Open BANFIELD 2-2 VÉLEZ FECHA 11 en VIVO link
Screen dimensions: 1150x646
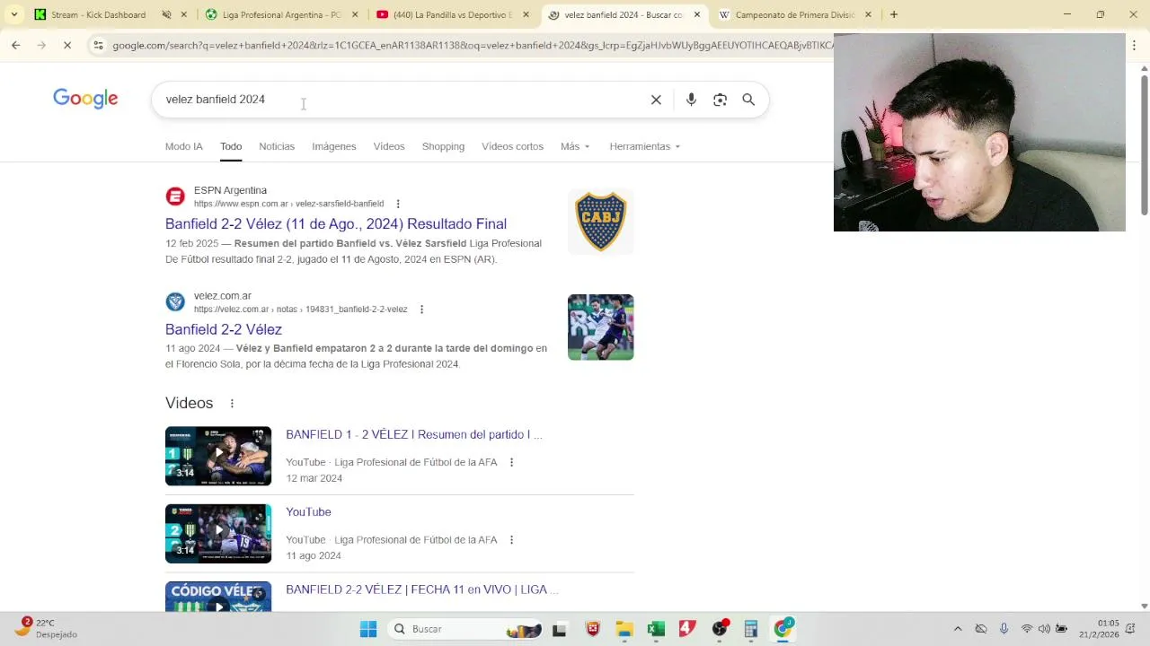[422, 589]
